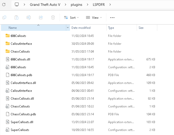Select the CalloutInterface folder
Image resolution: width=174 pixels, height=135 pixels.
click(x=21, y=44)
